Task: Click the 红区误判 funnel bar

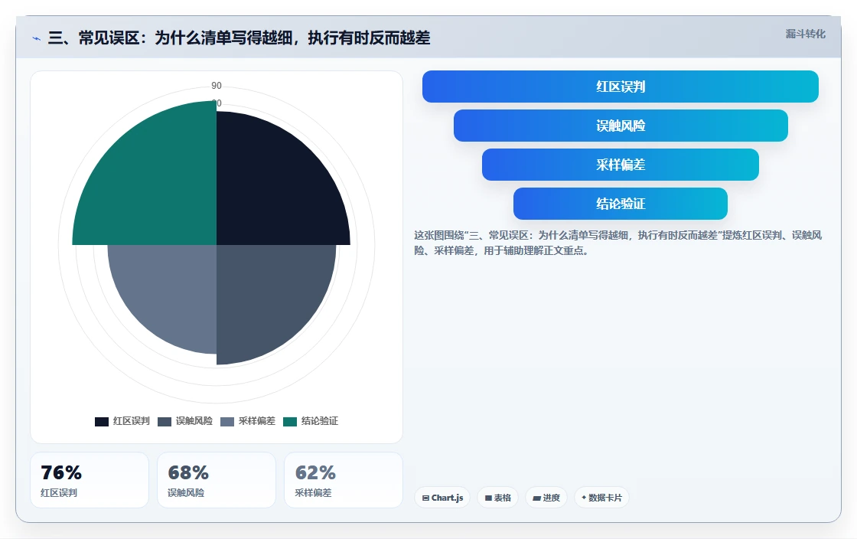Action: (x=621, y=87)
